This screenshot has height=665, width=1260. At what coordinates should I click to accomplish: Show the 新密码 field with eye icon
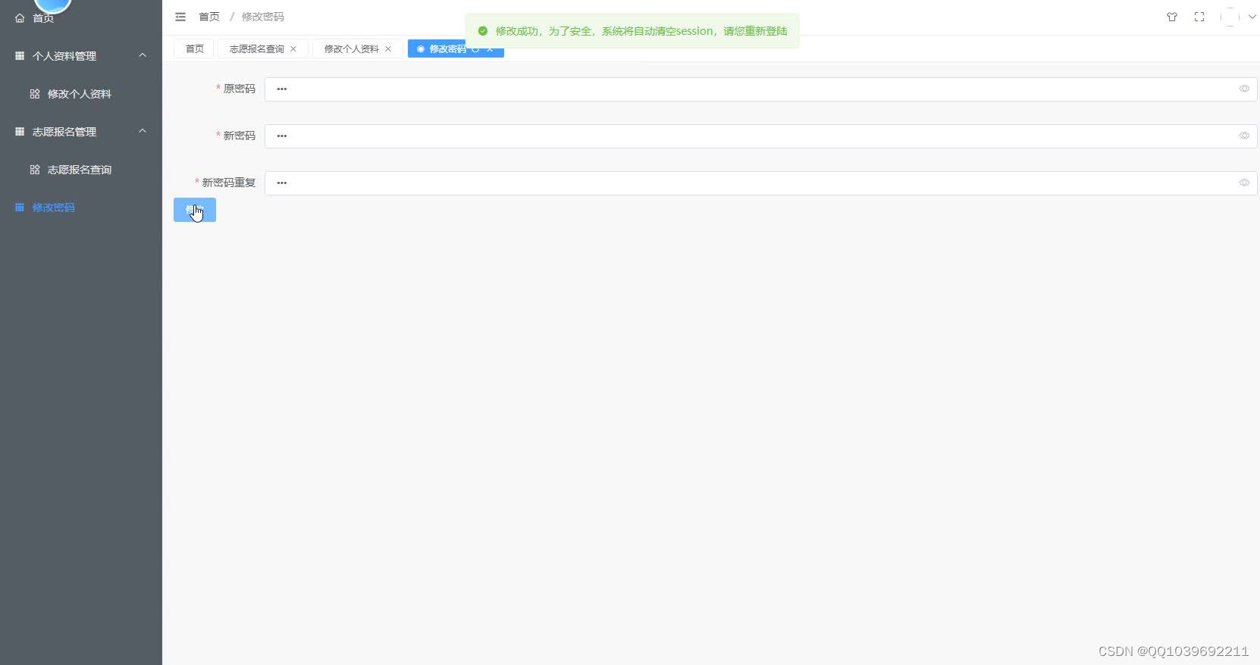1244,136
